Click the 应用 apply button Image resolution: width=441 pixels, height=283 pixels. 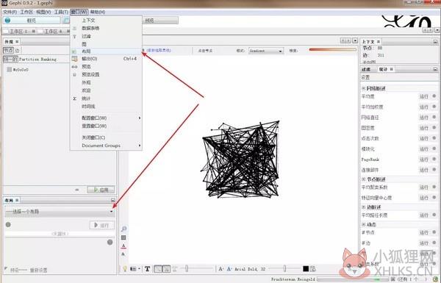pos(101,190)
